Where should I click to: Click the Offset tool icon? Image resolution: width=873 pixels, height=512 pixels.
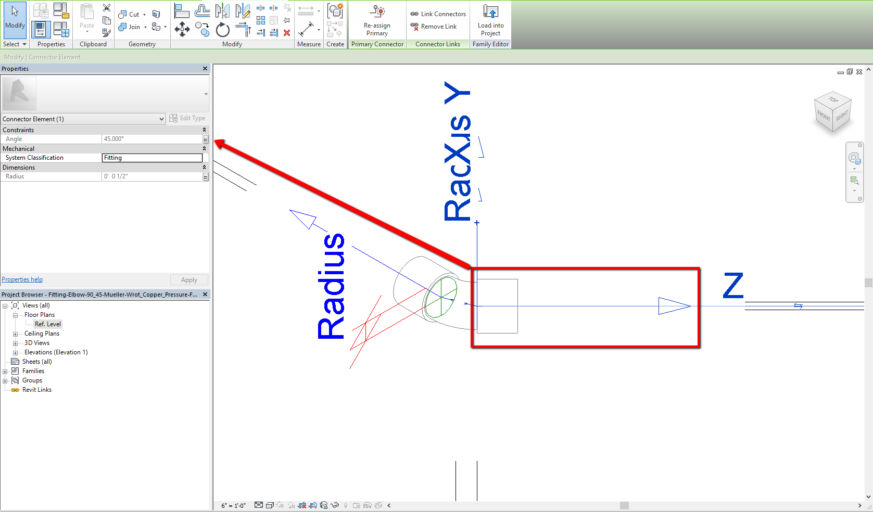(x=202, y=10)
